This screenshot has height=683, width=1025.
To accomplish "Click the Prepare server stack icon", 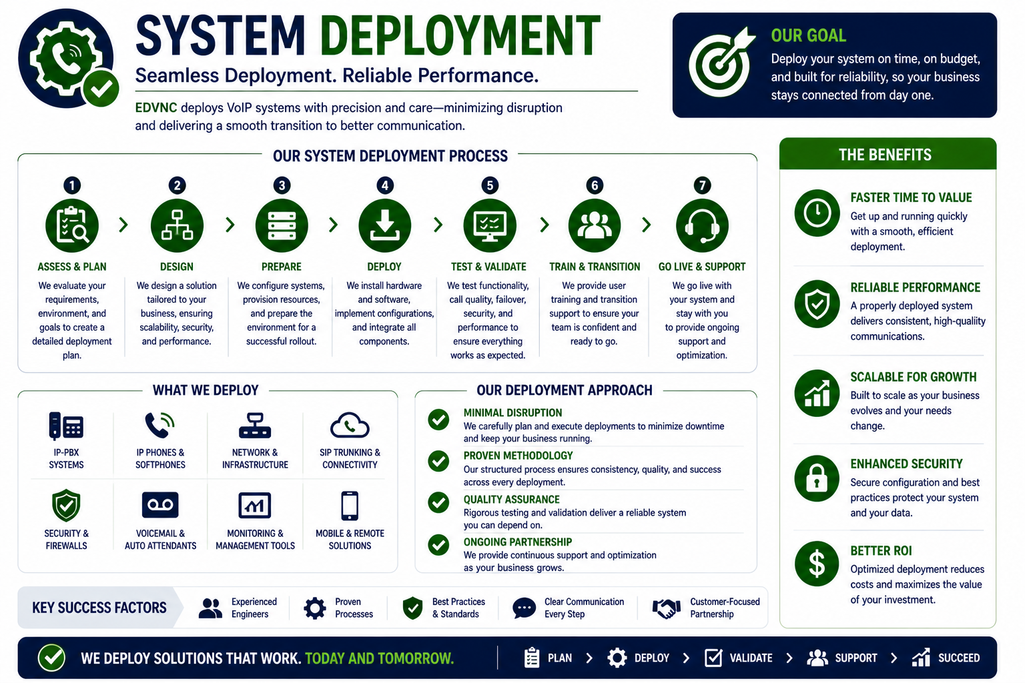I will tap(282, 225).
